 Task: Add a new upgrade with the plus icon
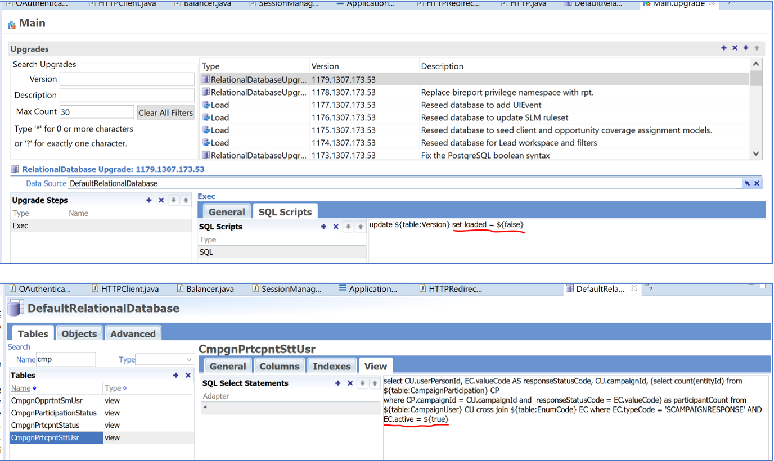click(x=724, y=48)
